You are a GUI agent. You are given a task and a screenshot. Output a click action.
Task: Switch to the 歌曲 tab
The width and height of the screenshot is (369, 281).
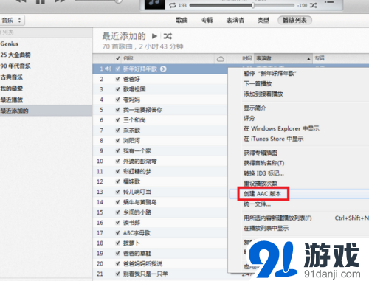(x=182, y=20)
